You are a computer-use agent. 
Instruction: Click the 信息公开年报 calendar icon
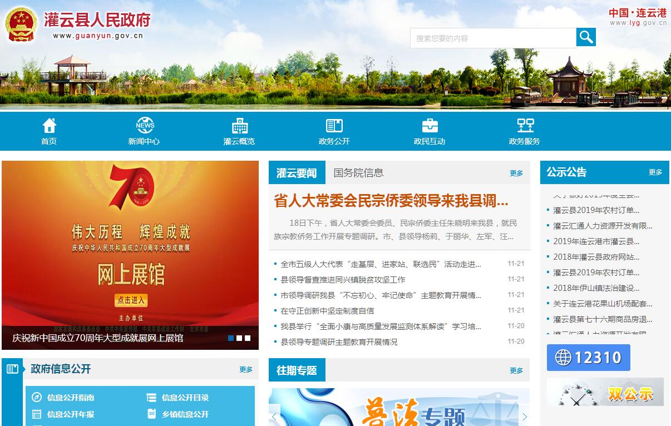pyautogui.click(x=37, y=414)
